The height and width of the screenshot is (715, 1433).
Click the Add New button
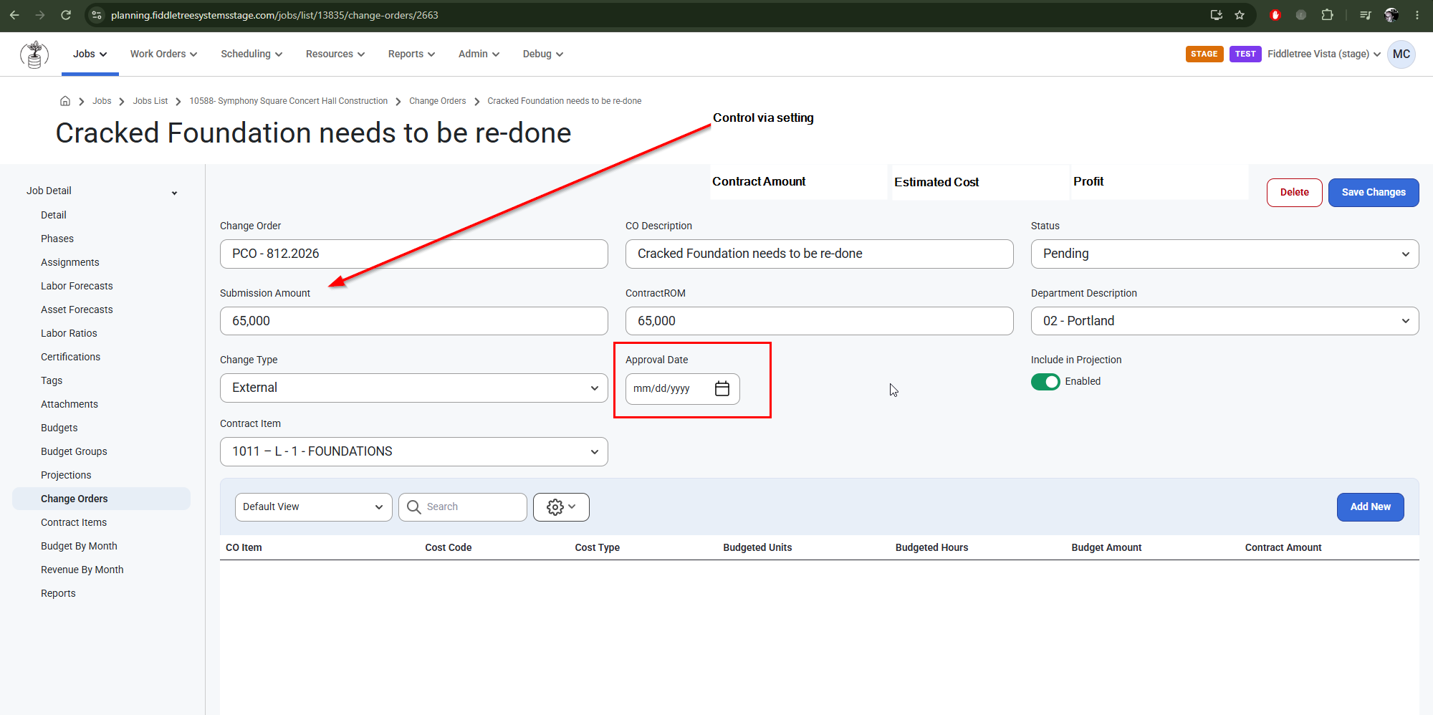1370,507
